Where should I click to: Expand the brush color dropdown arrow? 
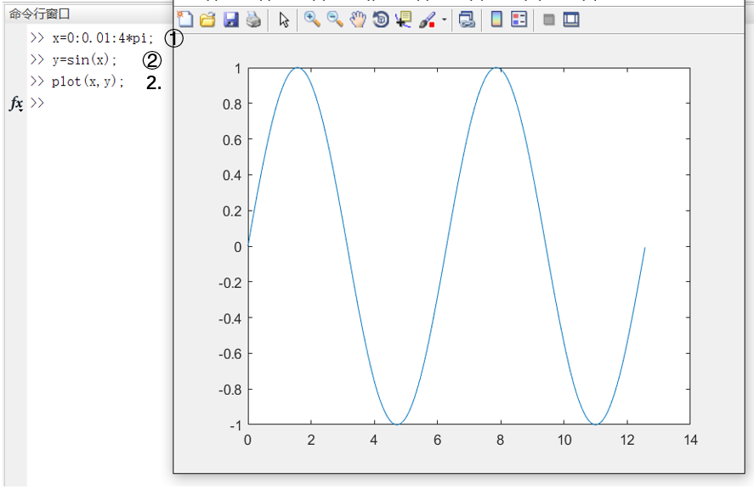point(444,20)
